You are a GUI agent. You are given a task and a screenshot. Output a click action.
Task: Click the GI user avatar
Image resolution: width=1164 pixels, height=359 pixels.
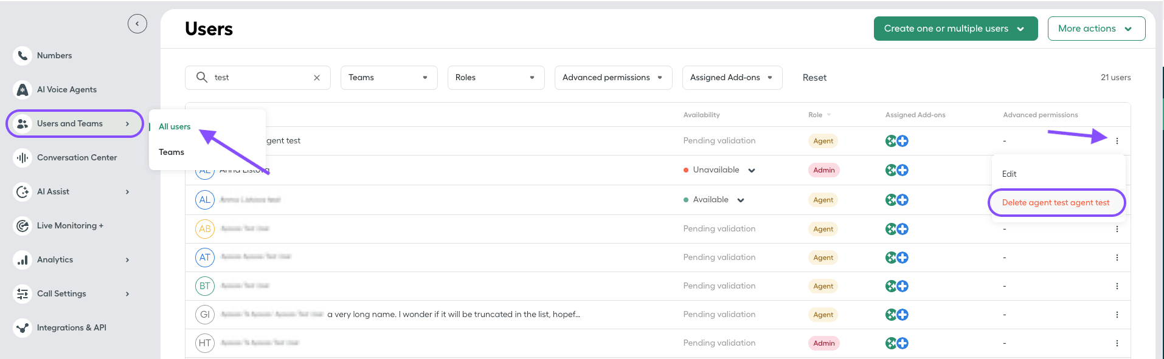tap(205, 315)
